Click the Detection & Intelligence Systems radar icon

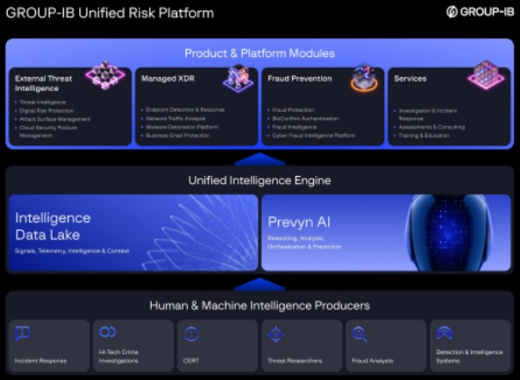(x=445, y=333)
